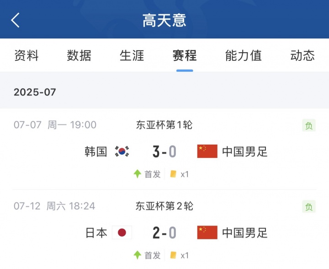Click green starter arrow in second match

137,255
